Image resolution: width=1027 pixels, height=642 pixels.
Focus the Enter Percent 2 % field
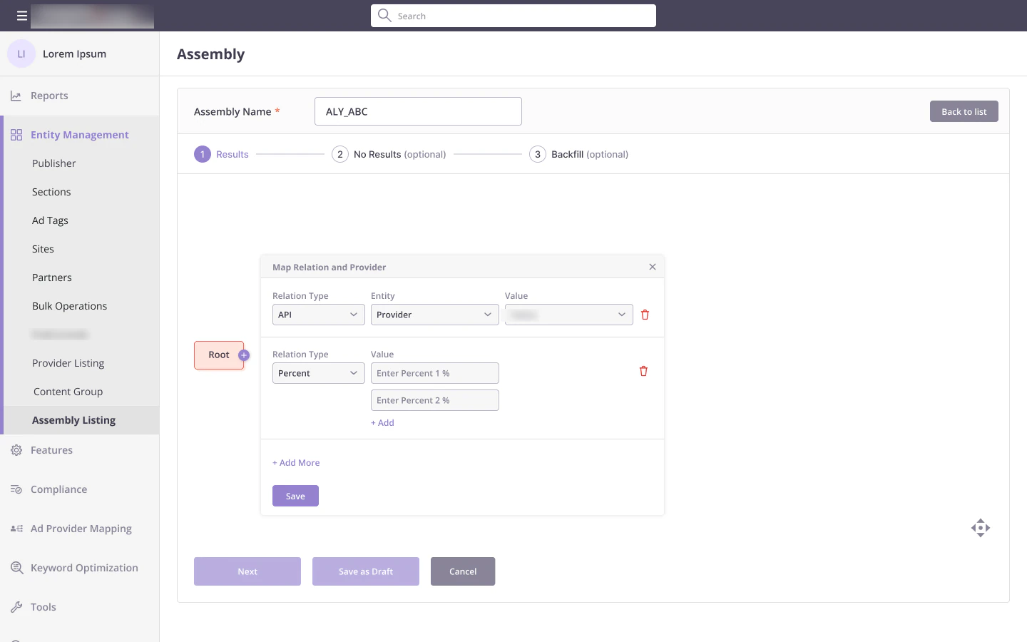coord(435,400)
